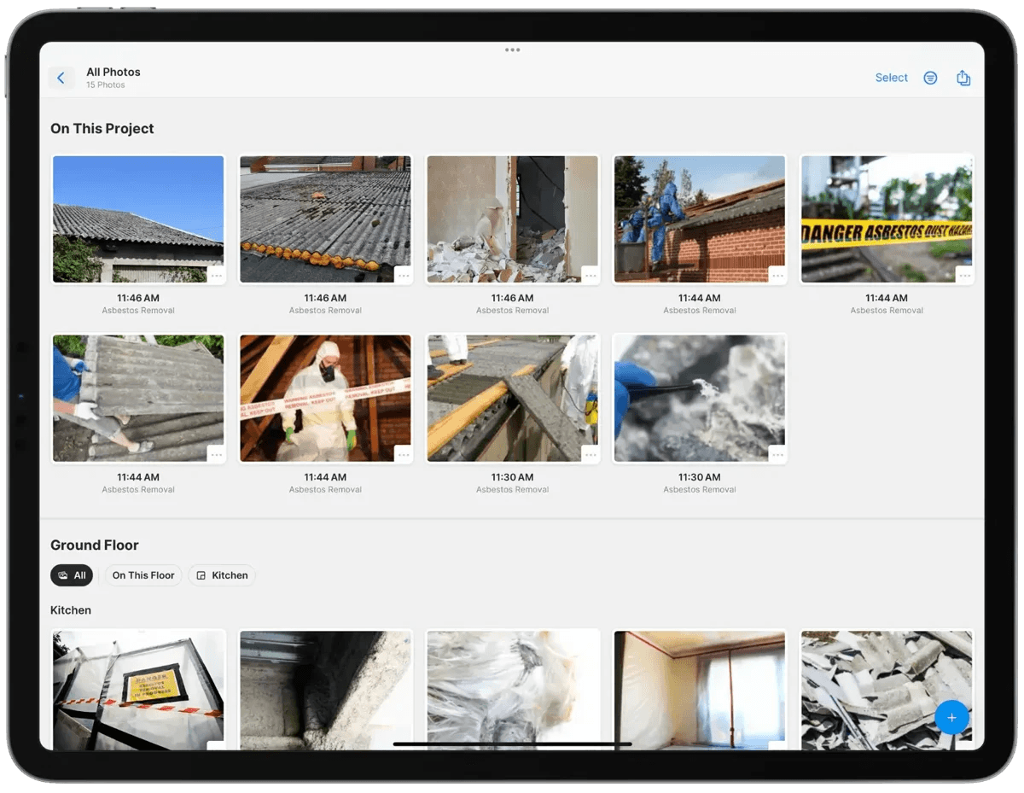Viewport: 1024px width, 793px height.
Task: Open the attic worker in white suit photo
Action: 325,398
